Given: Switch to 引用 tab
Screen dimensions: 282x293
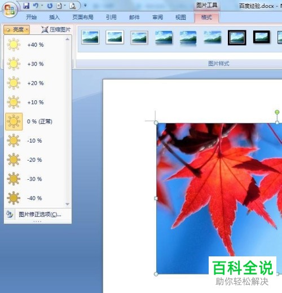Looking at the screenshot, I should pos(111,17).
